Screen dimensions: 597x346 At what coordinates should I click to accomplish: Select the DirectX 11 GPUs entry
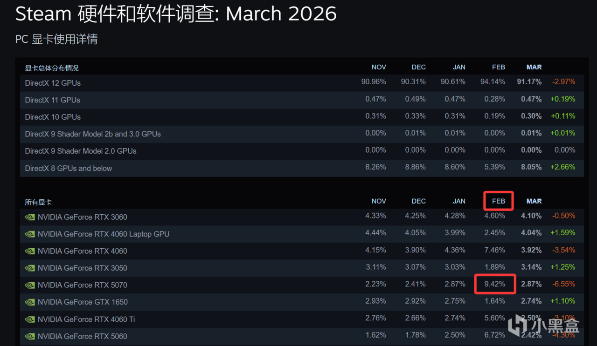point(53,100)
